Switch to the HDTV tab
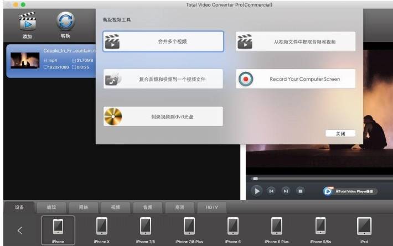 (212, 207)
